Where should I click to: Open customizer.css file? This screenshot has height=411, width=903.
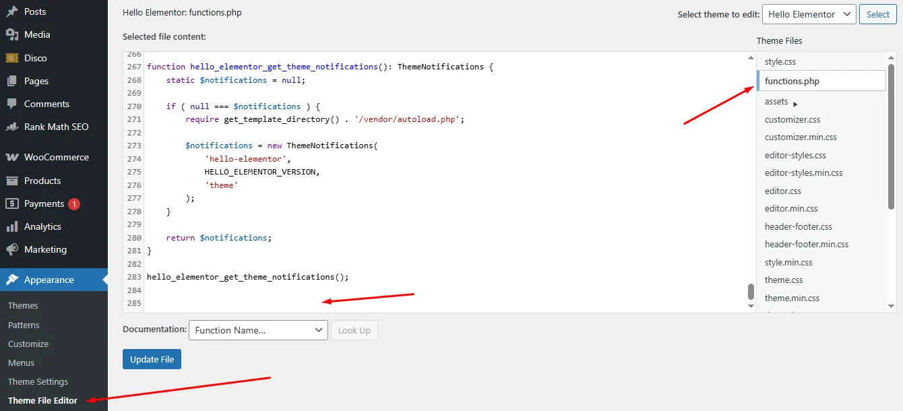click(x=792, y=119)
